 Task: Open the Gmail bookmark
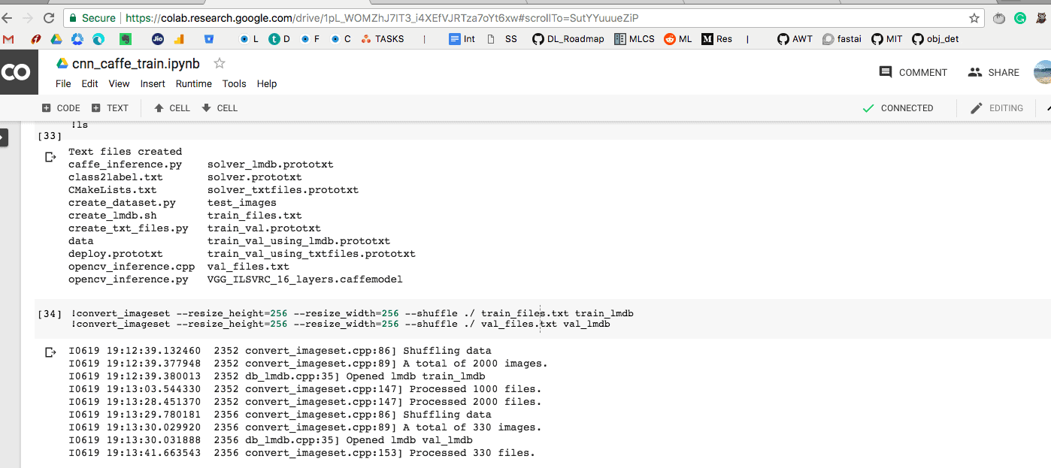[8, 39]
